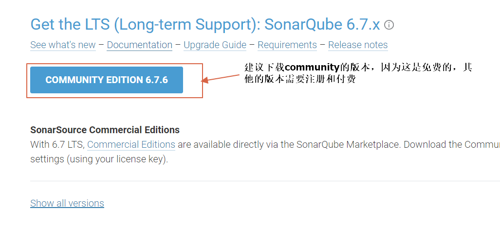
Task: Expand Show all versions
Action: click(67, 203)
